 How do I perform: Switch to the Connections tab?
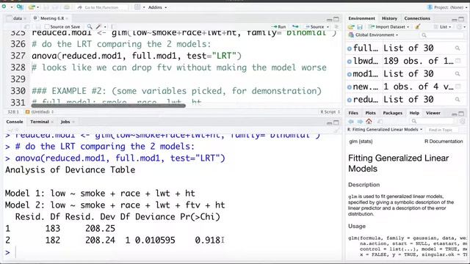click(x=417, y=18)
